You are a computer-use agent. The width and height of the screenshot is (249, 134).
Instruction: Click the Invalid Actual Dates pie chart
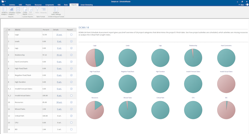[x=226, y=84]
